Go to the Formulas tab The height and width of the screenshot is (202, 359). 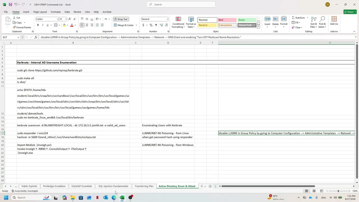coord(56,12)
